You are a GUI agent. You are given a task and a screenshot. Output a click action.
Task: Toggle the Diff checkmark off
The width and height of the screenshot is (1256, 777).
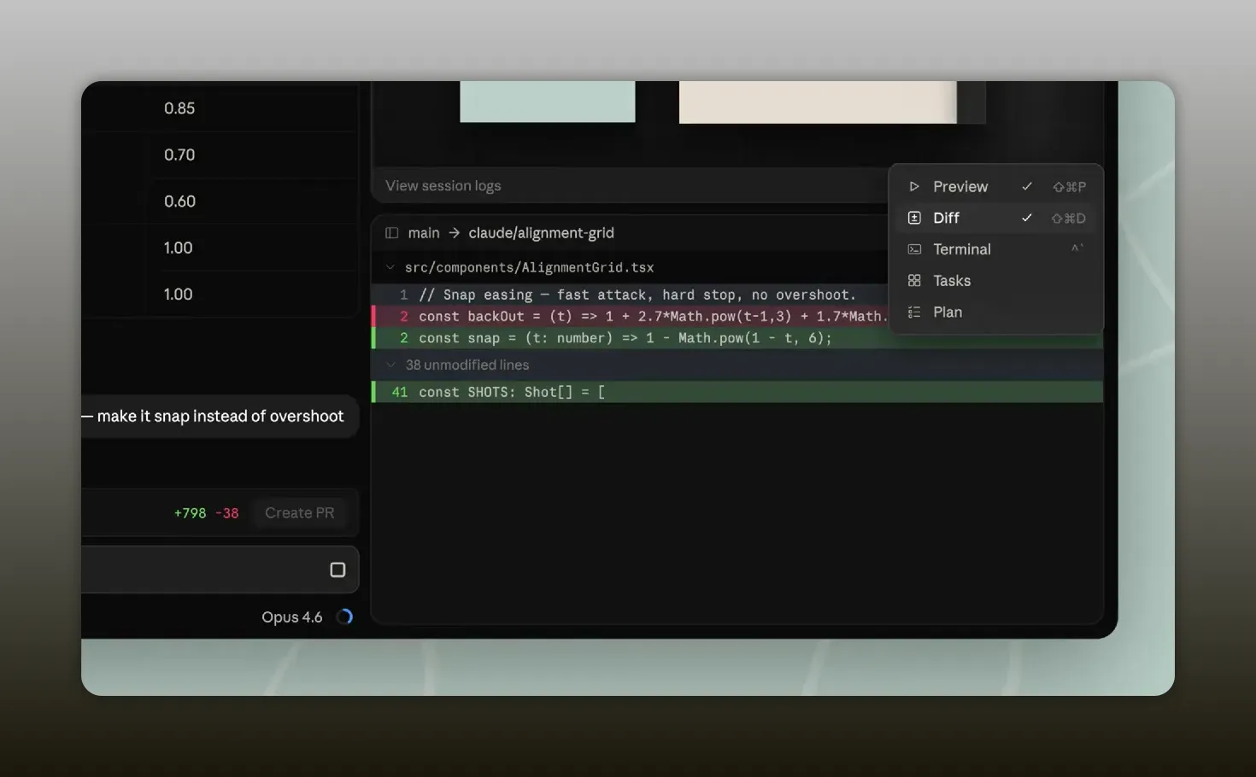[1027, 218]
